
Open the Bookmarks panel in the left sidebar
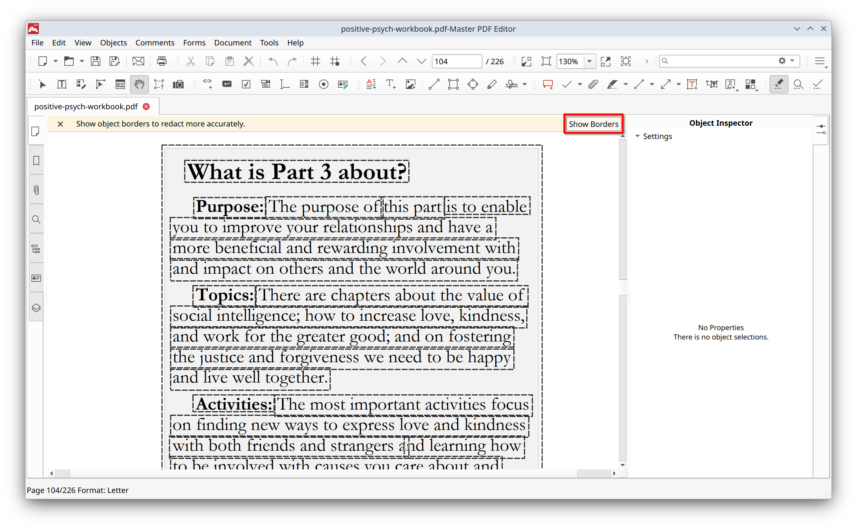[x=36, y=161]
